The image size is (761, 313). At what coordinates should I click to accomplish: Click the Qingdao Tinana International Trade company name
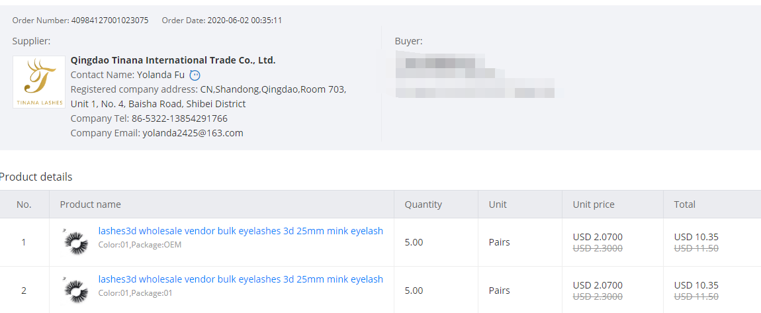pos(173,60)
